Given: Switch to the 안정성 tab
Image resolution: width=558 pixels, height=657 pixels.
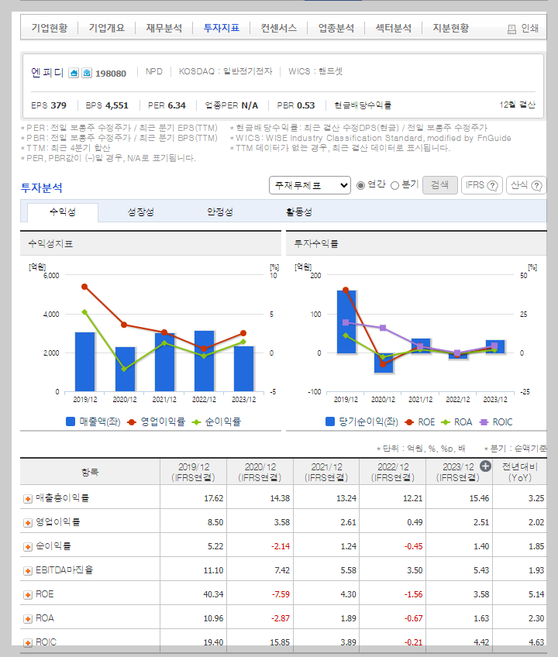Looking at the screenshot, I should (220, 212).
